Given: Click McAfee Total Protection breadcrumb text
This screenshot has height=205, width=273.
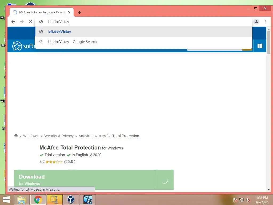Looking at the screenshot, I should tap(119, 136).
